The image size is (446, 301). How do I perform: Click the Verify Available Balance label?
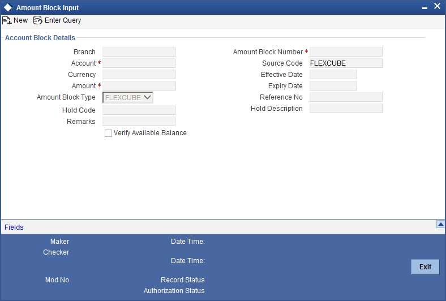click(x=150, y=133)
